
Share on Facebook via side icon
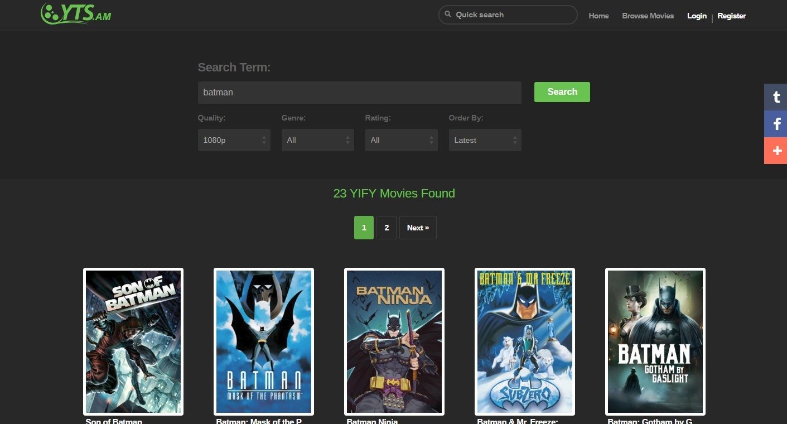[775, 124]
